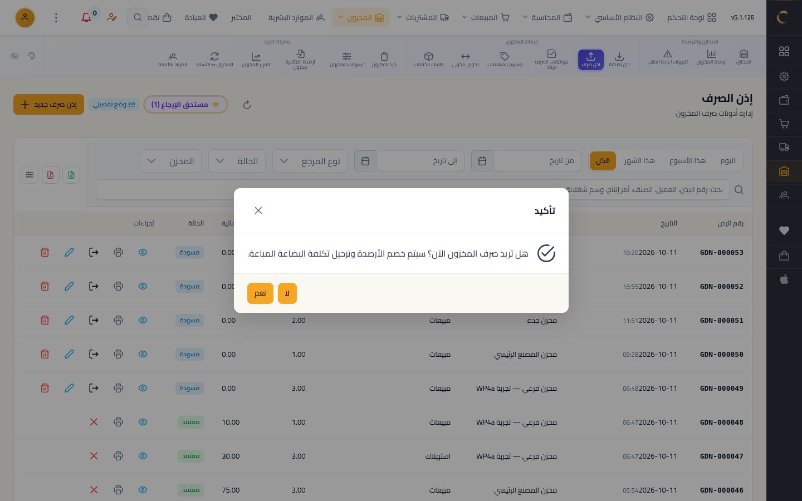Open المشتريات top menu dropdown
Image resolution: width=802 pixels, height=501 pixels.
pos(422,18)
